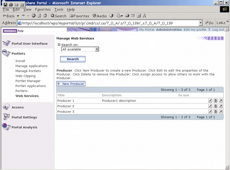Open Portal Analysis section
230x170 pixels.
point(24,127)
